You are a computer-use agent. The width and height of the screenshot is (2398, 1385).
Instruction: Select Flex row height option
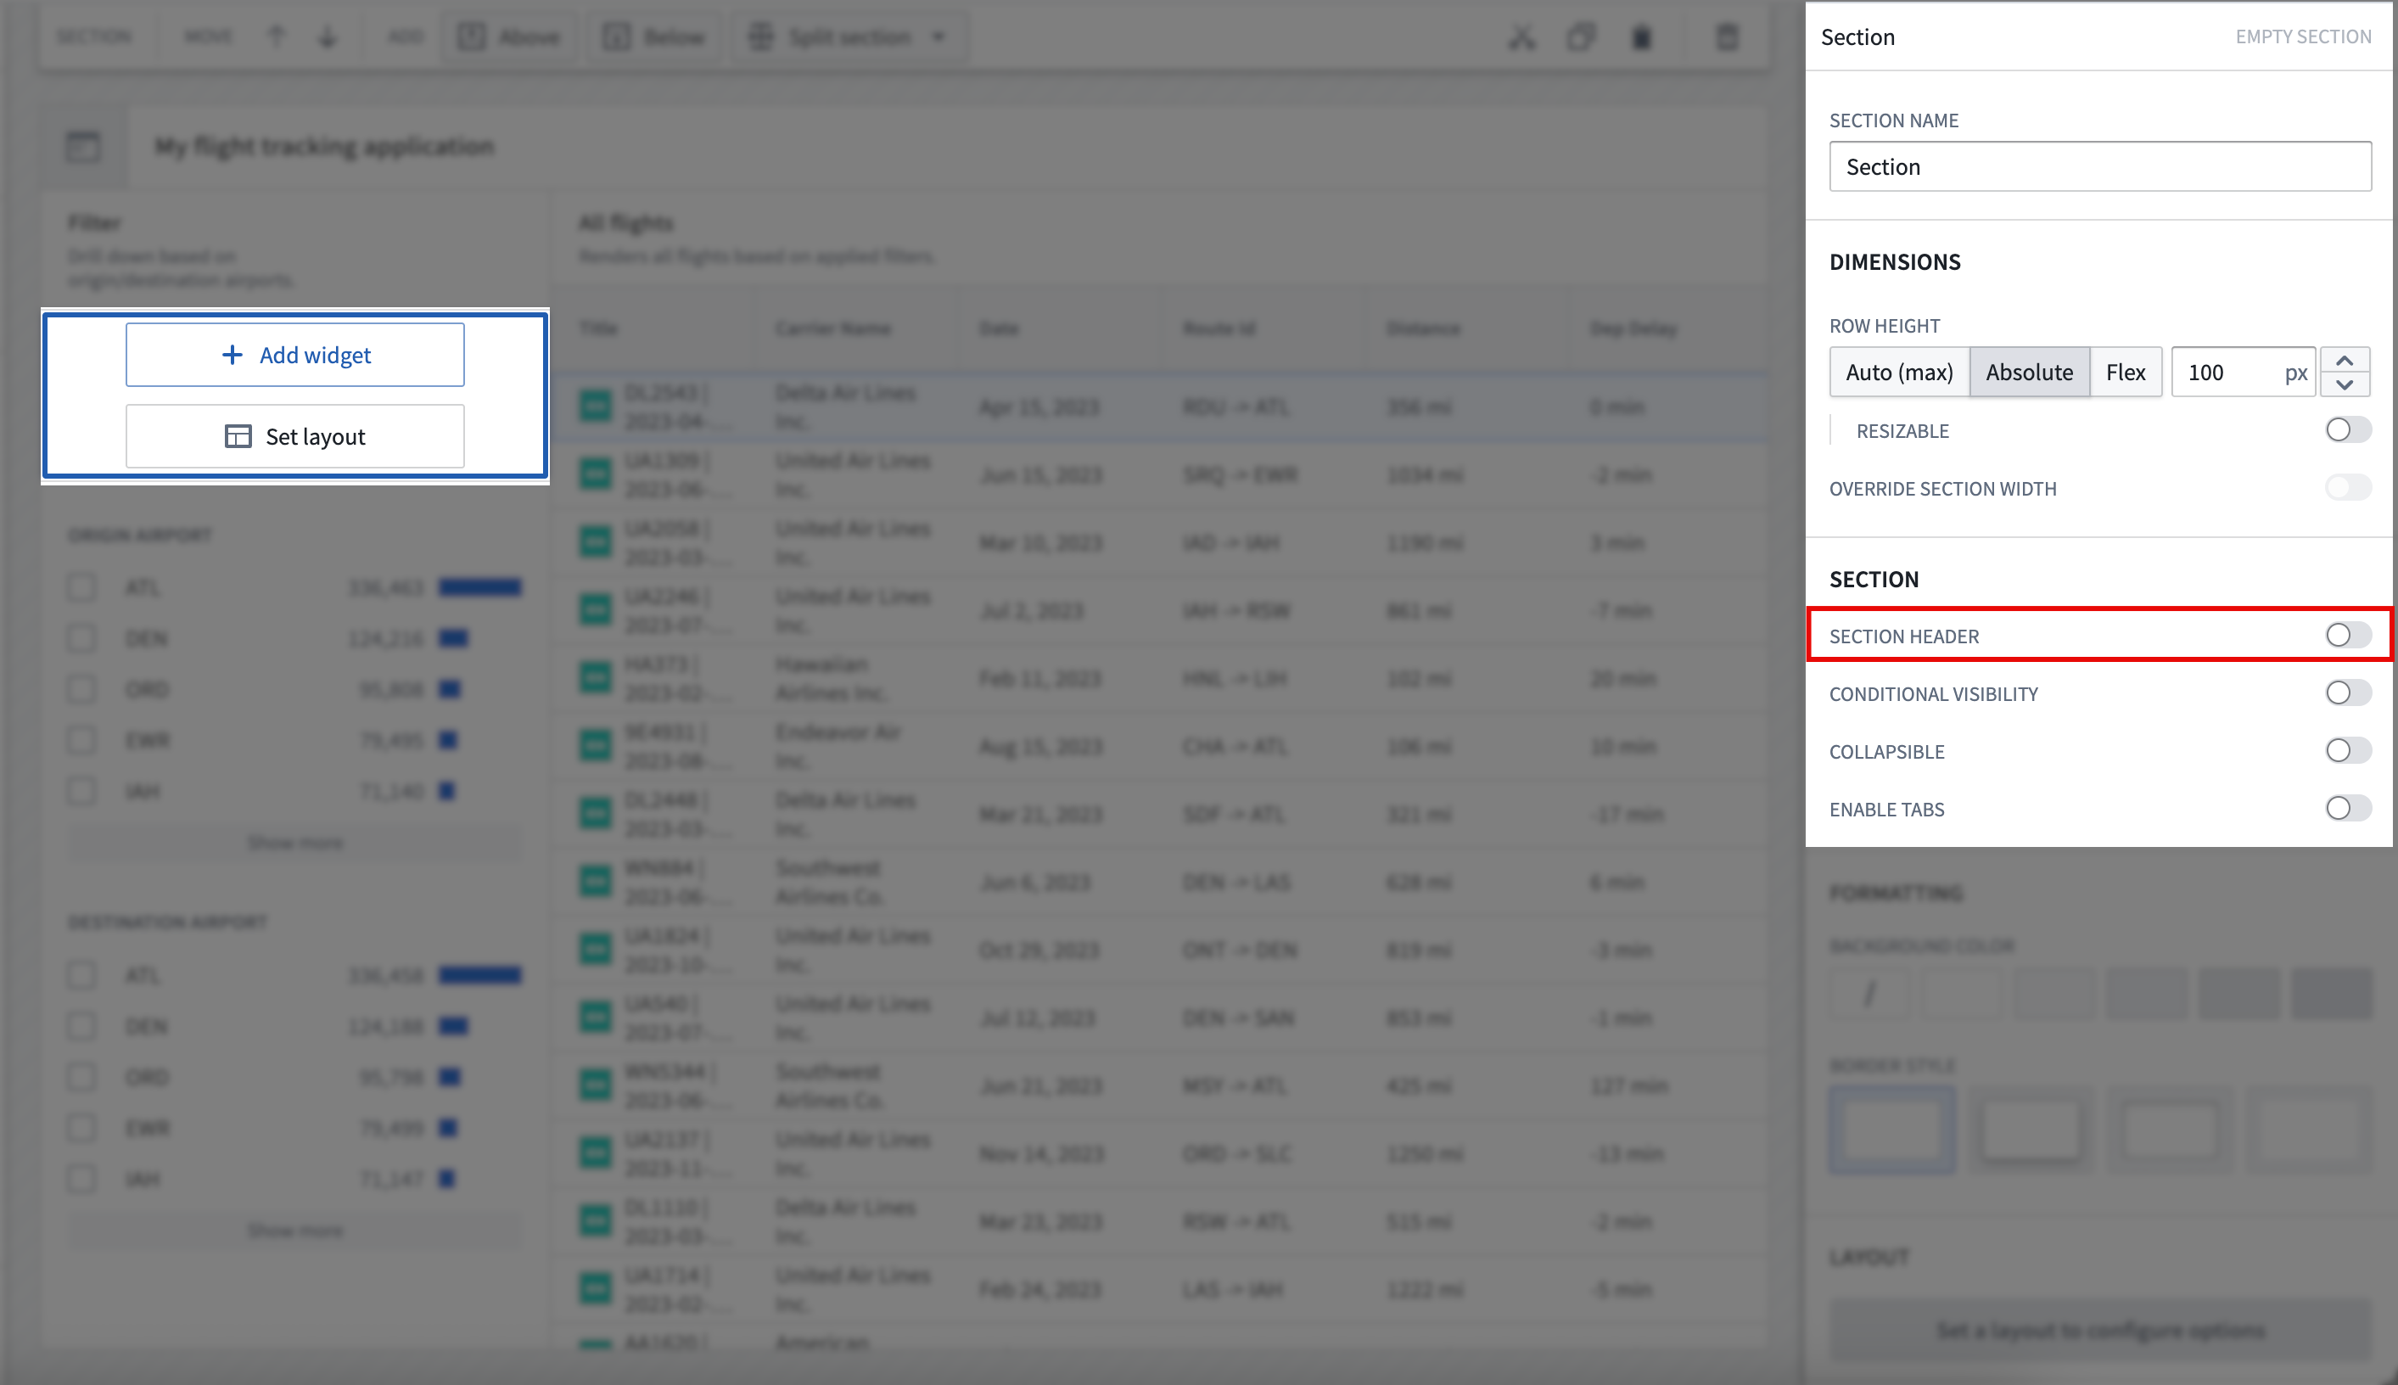point(2125,372)
